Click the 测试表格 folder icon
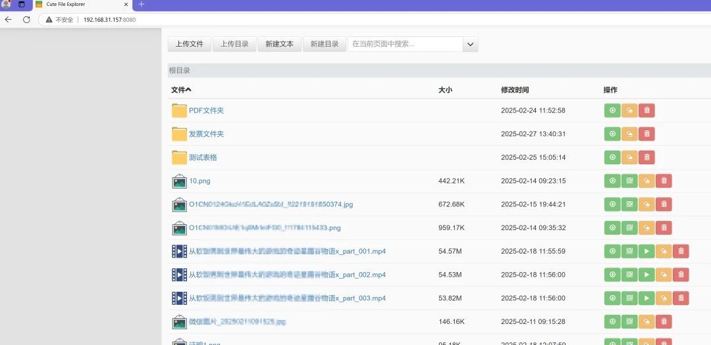The height and width of the screenshot is (345, 711). [180, 158]
